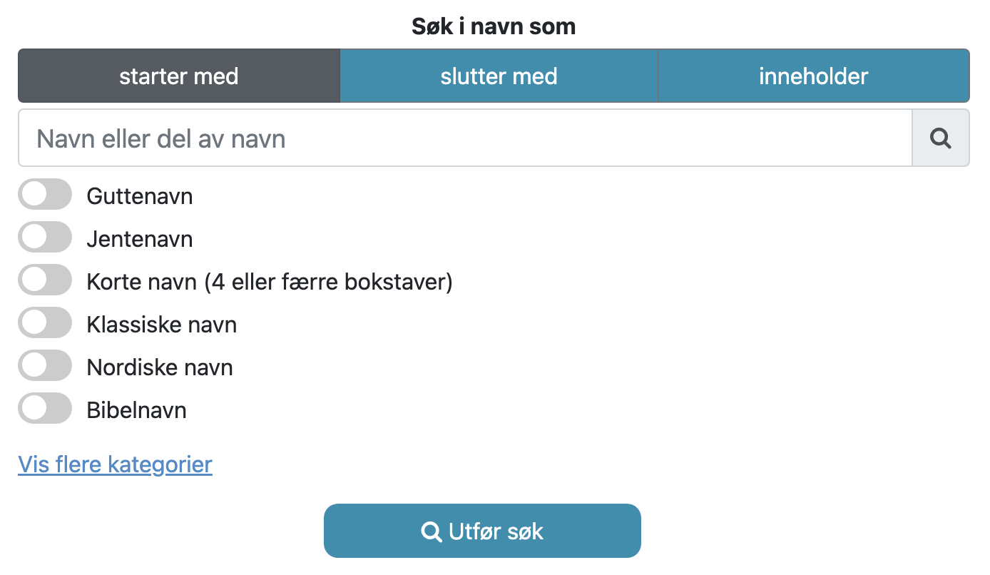This screenshot has height=575, width=990.
Task: Click the "Guttenavn" label text
Action: (140, 196)
